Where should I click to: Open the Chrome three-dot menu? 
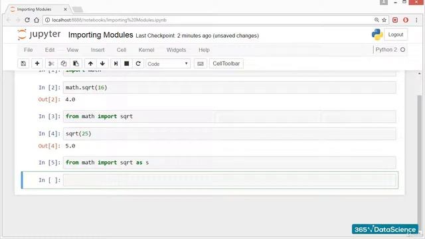pos(416,20)
